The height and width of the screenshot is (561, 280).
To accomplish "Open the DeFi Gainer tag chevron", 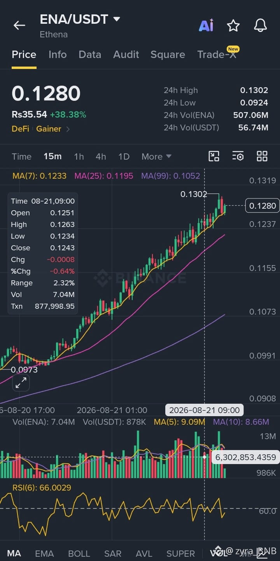I will [x=68, y=129].
